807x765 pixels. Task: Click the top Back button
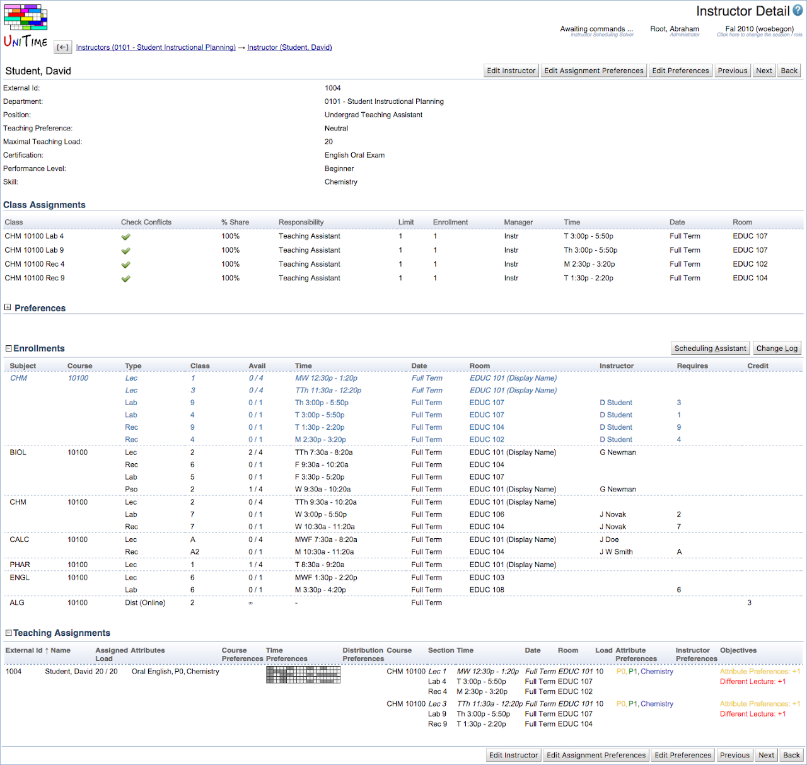(x=789, y=71)
